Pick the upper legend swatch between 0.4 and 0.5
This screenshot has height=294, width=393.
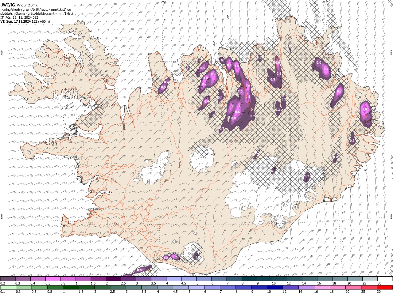tap(38, 279)
